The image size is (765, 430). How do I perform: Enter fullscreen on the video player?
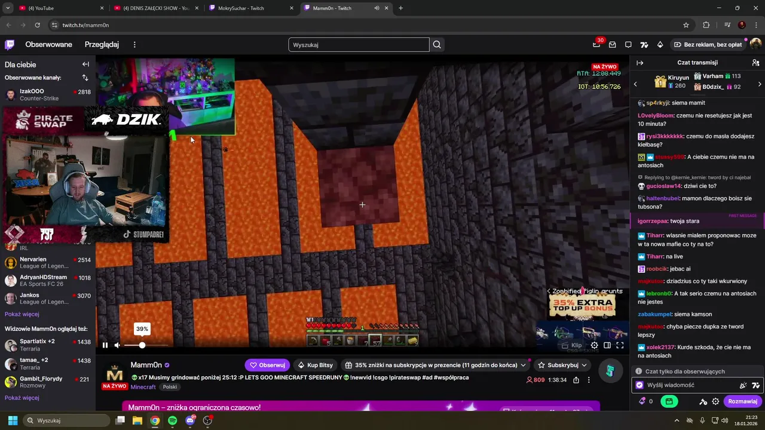pyautogui.click(x=620, y=345)
